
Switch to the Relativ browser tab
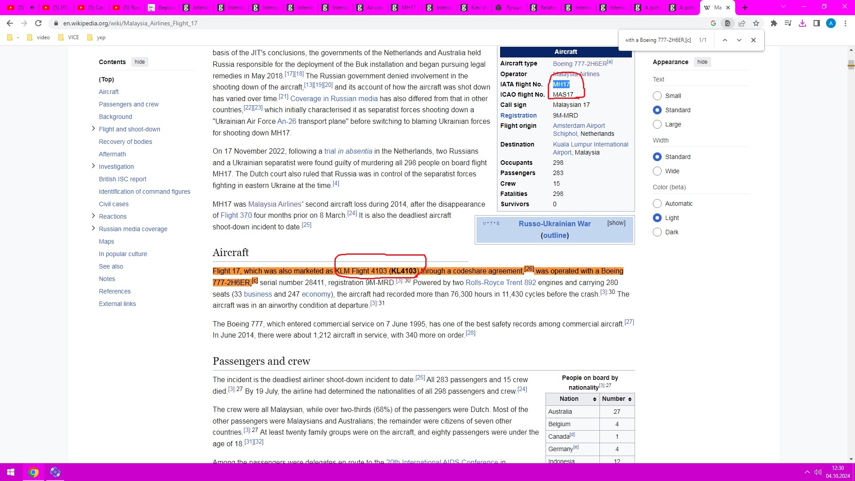tap(544, 8)
